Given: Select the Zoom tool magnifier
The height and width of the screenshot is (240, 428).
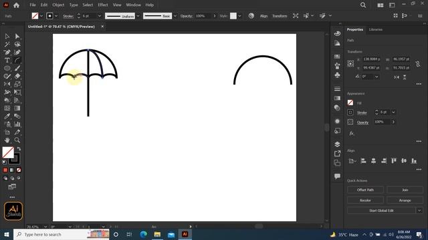Looking at the screenshot, I should tap(17, 140).
